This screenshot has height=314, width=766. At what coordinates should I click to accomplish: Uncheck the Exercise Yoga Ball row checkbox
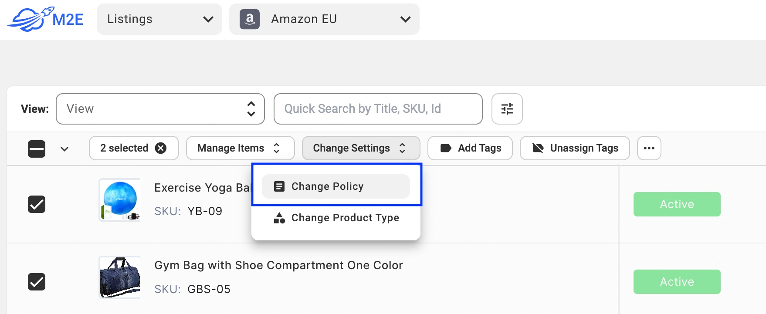(x=37, y=204)
